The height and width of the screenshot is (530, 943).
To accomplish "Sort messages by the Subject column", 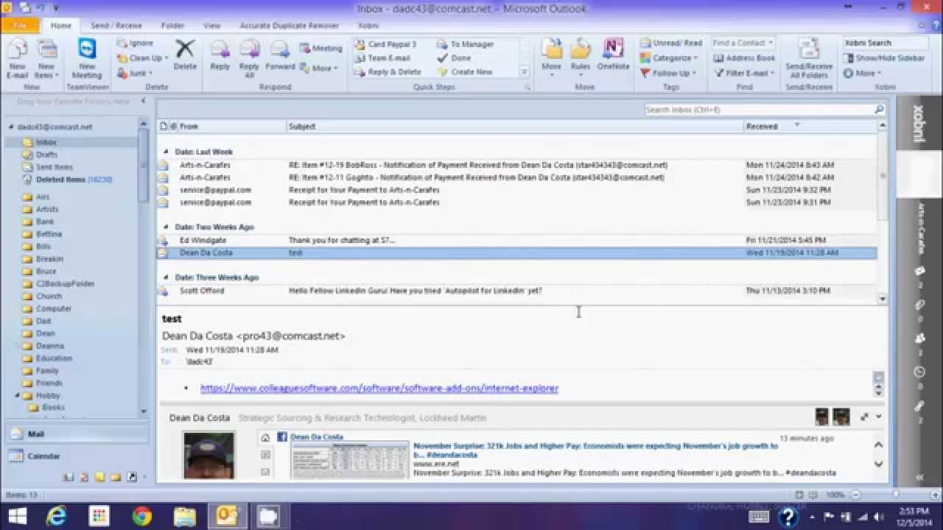I will [515, 126].
